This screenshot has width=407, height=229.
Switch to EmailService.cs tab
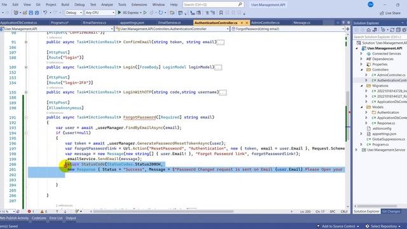(x=169, y=23)
